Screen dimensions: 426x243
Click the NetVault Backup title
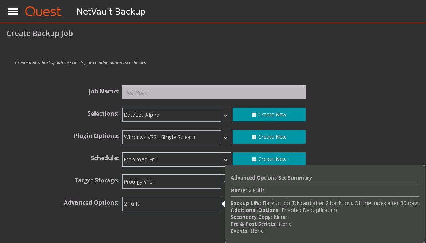111,12
